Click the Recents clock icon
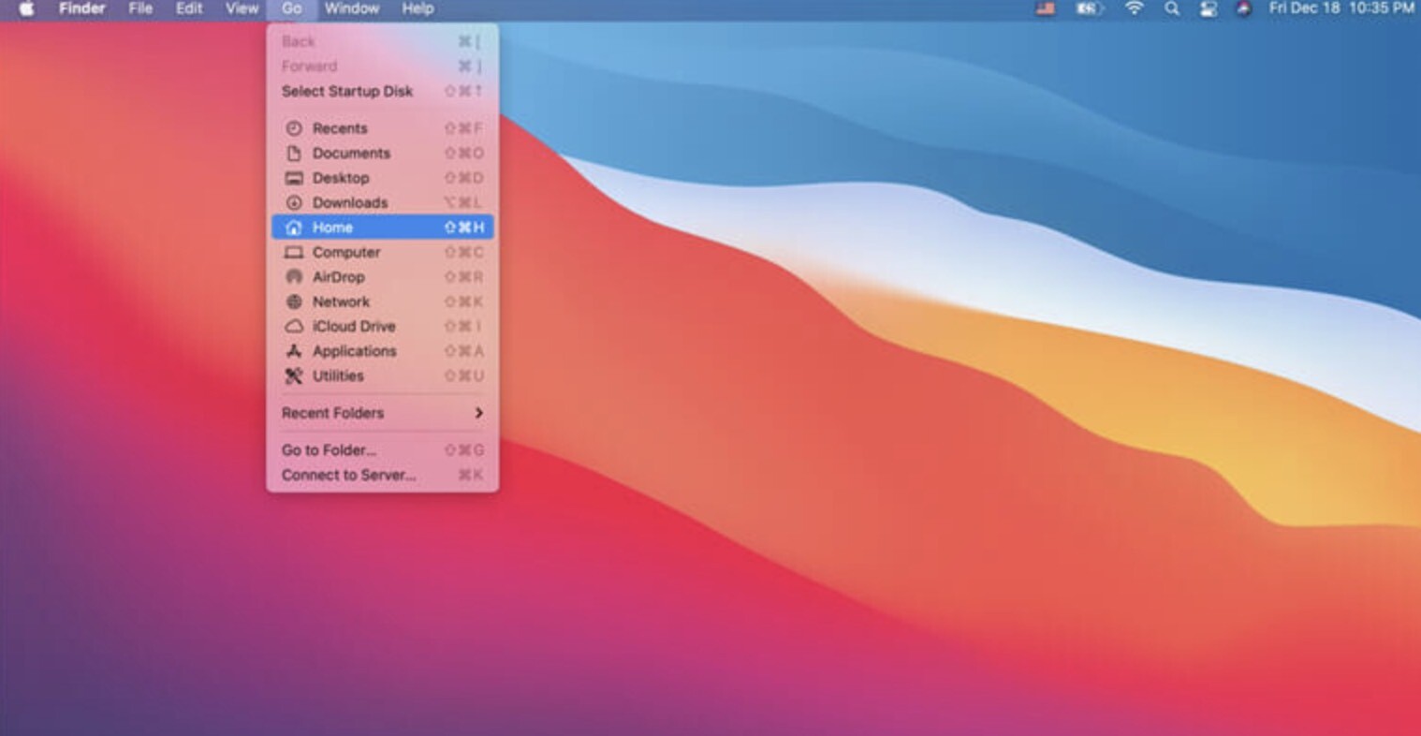 (x=293, y=128)
